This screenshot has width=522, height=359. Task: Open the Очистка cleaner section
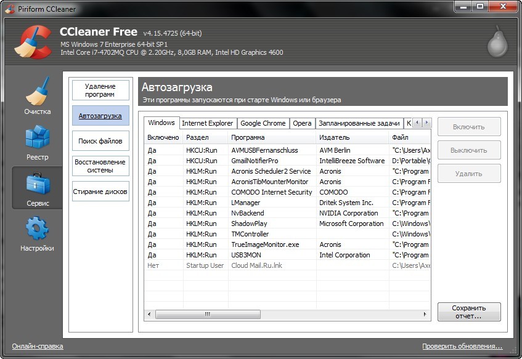[x=37, y=95]
